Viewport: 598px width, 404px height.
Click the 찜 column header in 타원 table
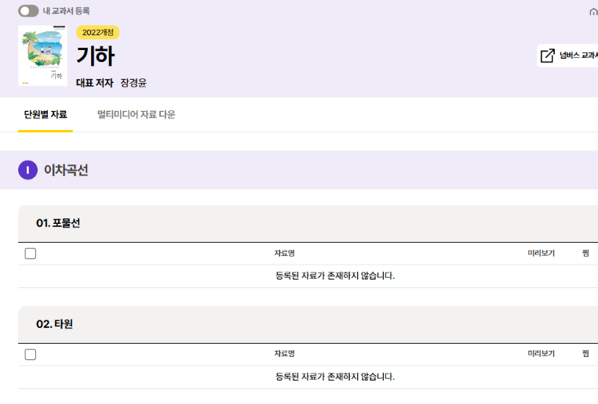(x=585, y=354)
